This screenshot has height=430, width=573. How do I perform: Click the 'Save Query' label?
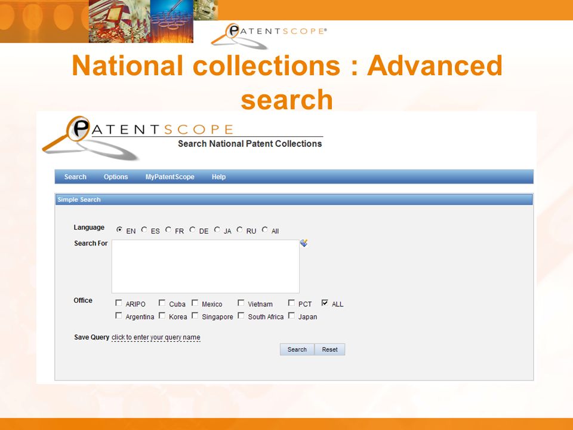click(91, 337)
